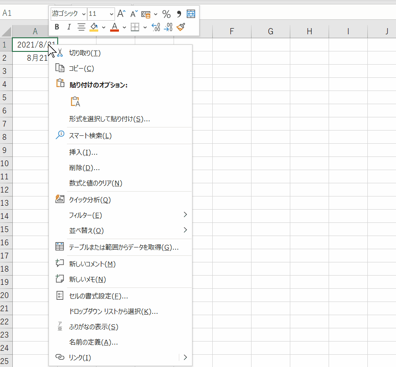Click the Decrease Decimal icon
The image size is (396, 367).
[x=168, y=27]
